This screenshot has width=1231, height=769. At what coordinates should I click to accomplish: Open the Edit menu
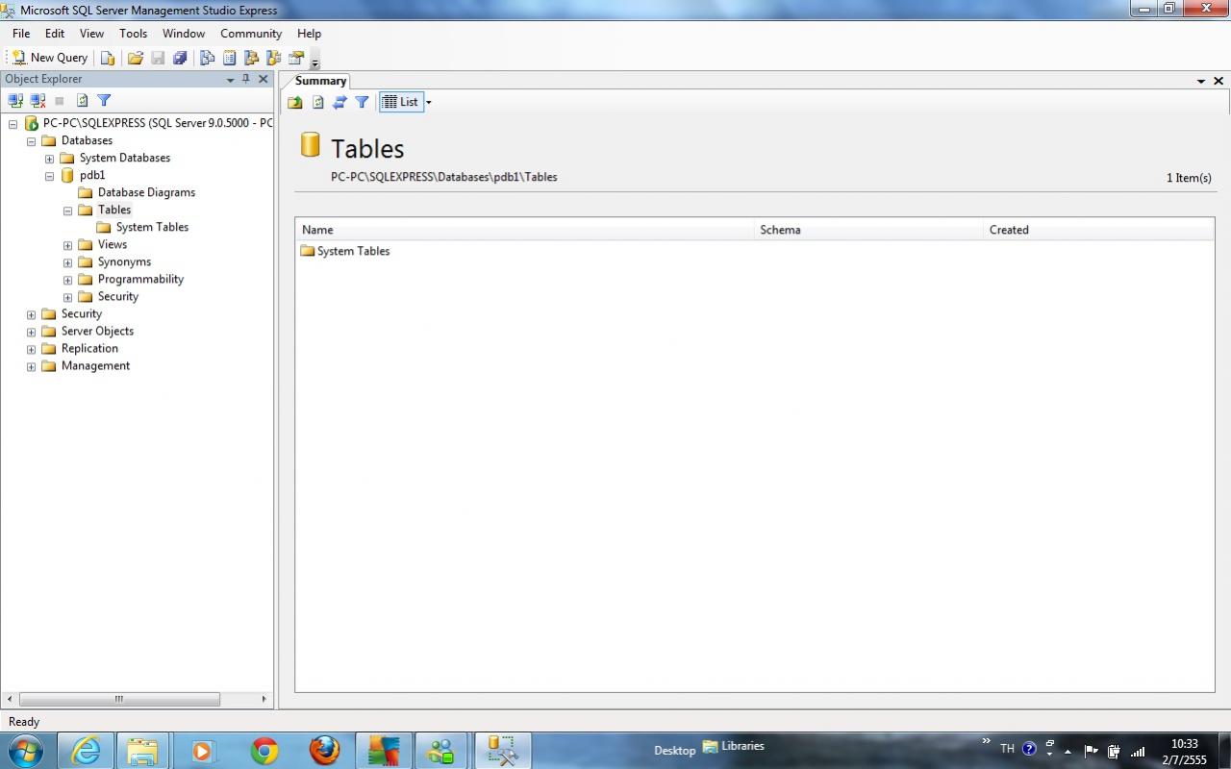coord(55,33)
